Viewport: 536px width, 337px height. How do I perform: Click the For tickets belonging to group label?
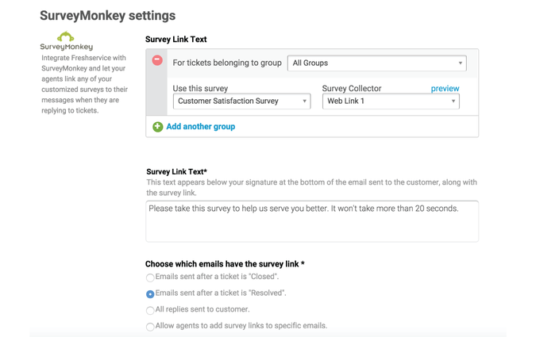(227, 63)
